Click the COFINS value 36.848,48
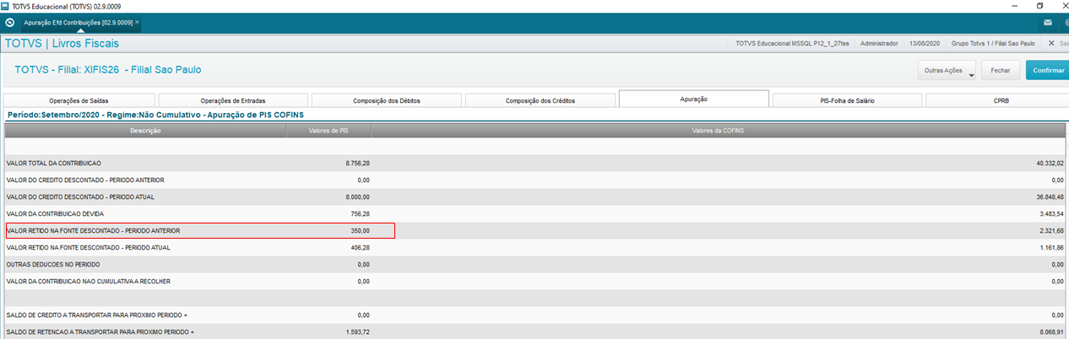This screenshot has width=1069, height=339. 1050,196
